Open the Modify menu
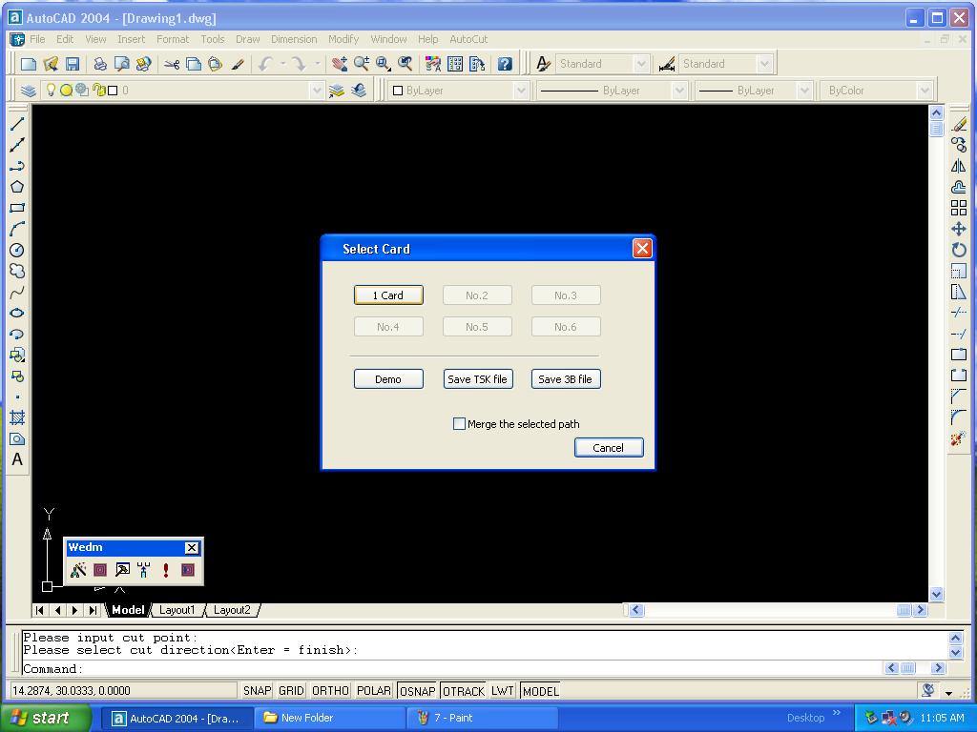The width and height of the screenshot is (977, 732). pyautogui.click(x=343, y=39)
